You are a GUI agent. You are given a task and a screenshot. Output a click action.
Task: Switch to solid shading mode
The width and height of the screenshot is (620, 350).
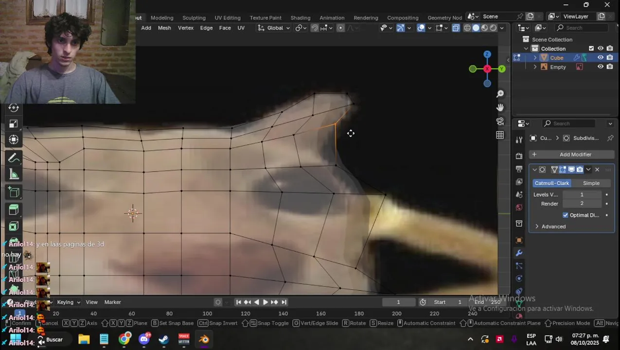point(476,28)
